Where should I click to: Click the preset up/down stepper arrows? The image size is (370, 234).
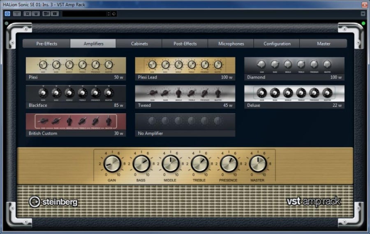pyautogui.click(x=109, y=14)
